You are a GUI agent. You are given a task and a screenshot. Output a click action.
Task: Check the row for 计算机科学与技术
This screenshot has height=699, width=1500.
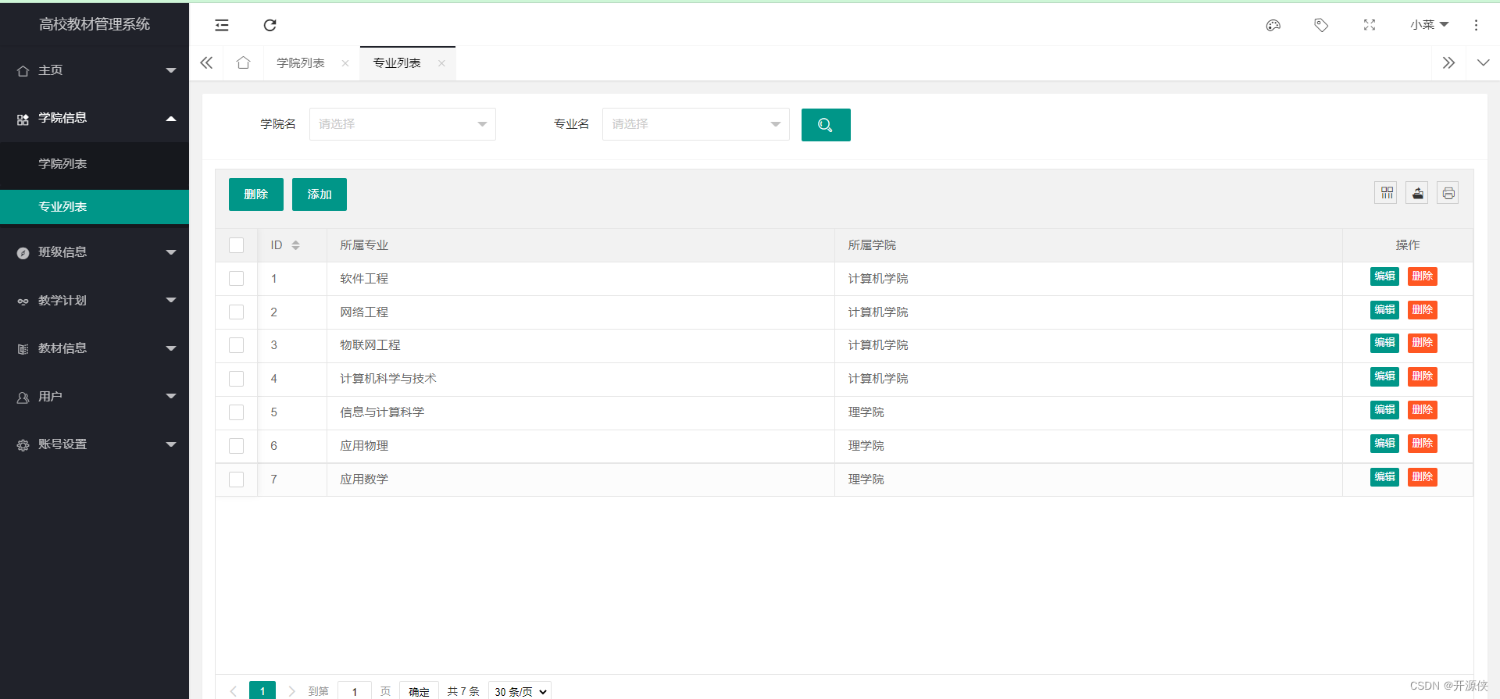[237, 379]
